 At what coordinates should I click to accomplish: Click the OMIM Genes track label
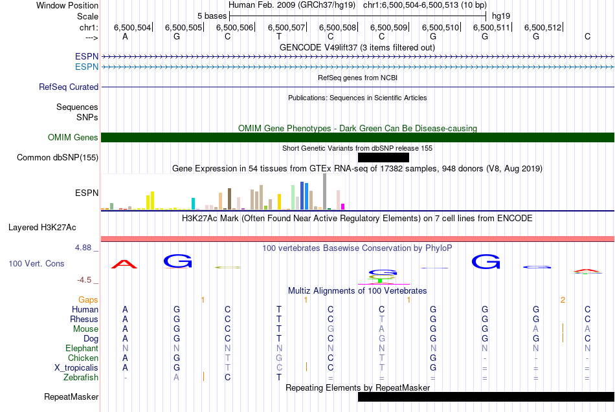73,138
